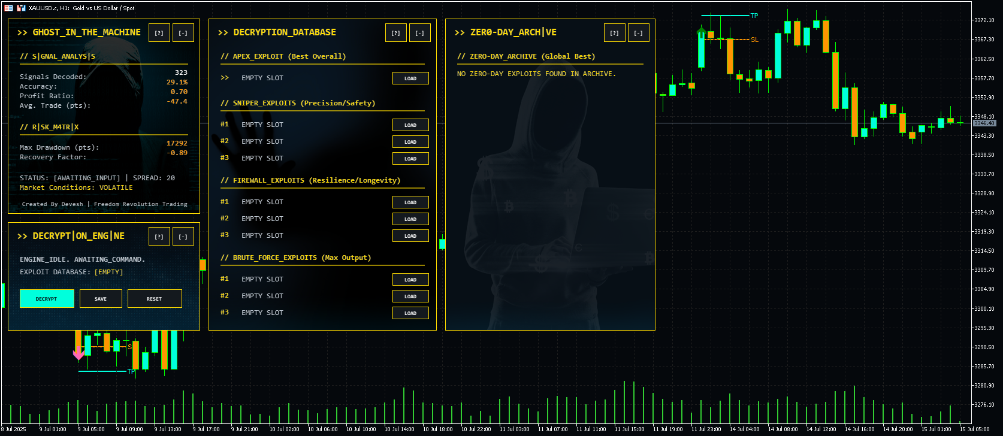Click the BRUTE_FORCE_EXPLOITS section heading
Screen dimensions: 1003x436
click(295, 258)
